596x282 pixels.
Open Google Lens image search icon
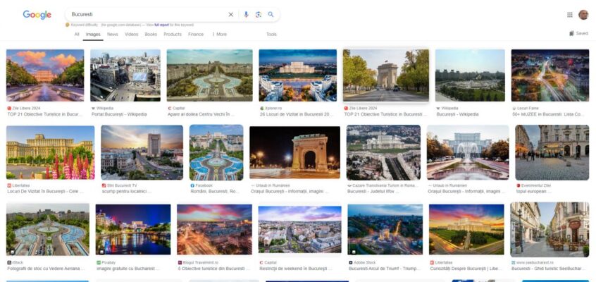[259, 15]
